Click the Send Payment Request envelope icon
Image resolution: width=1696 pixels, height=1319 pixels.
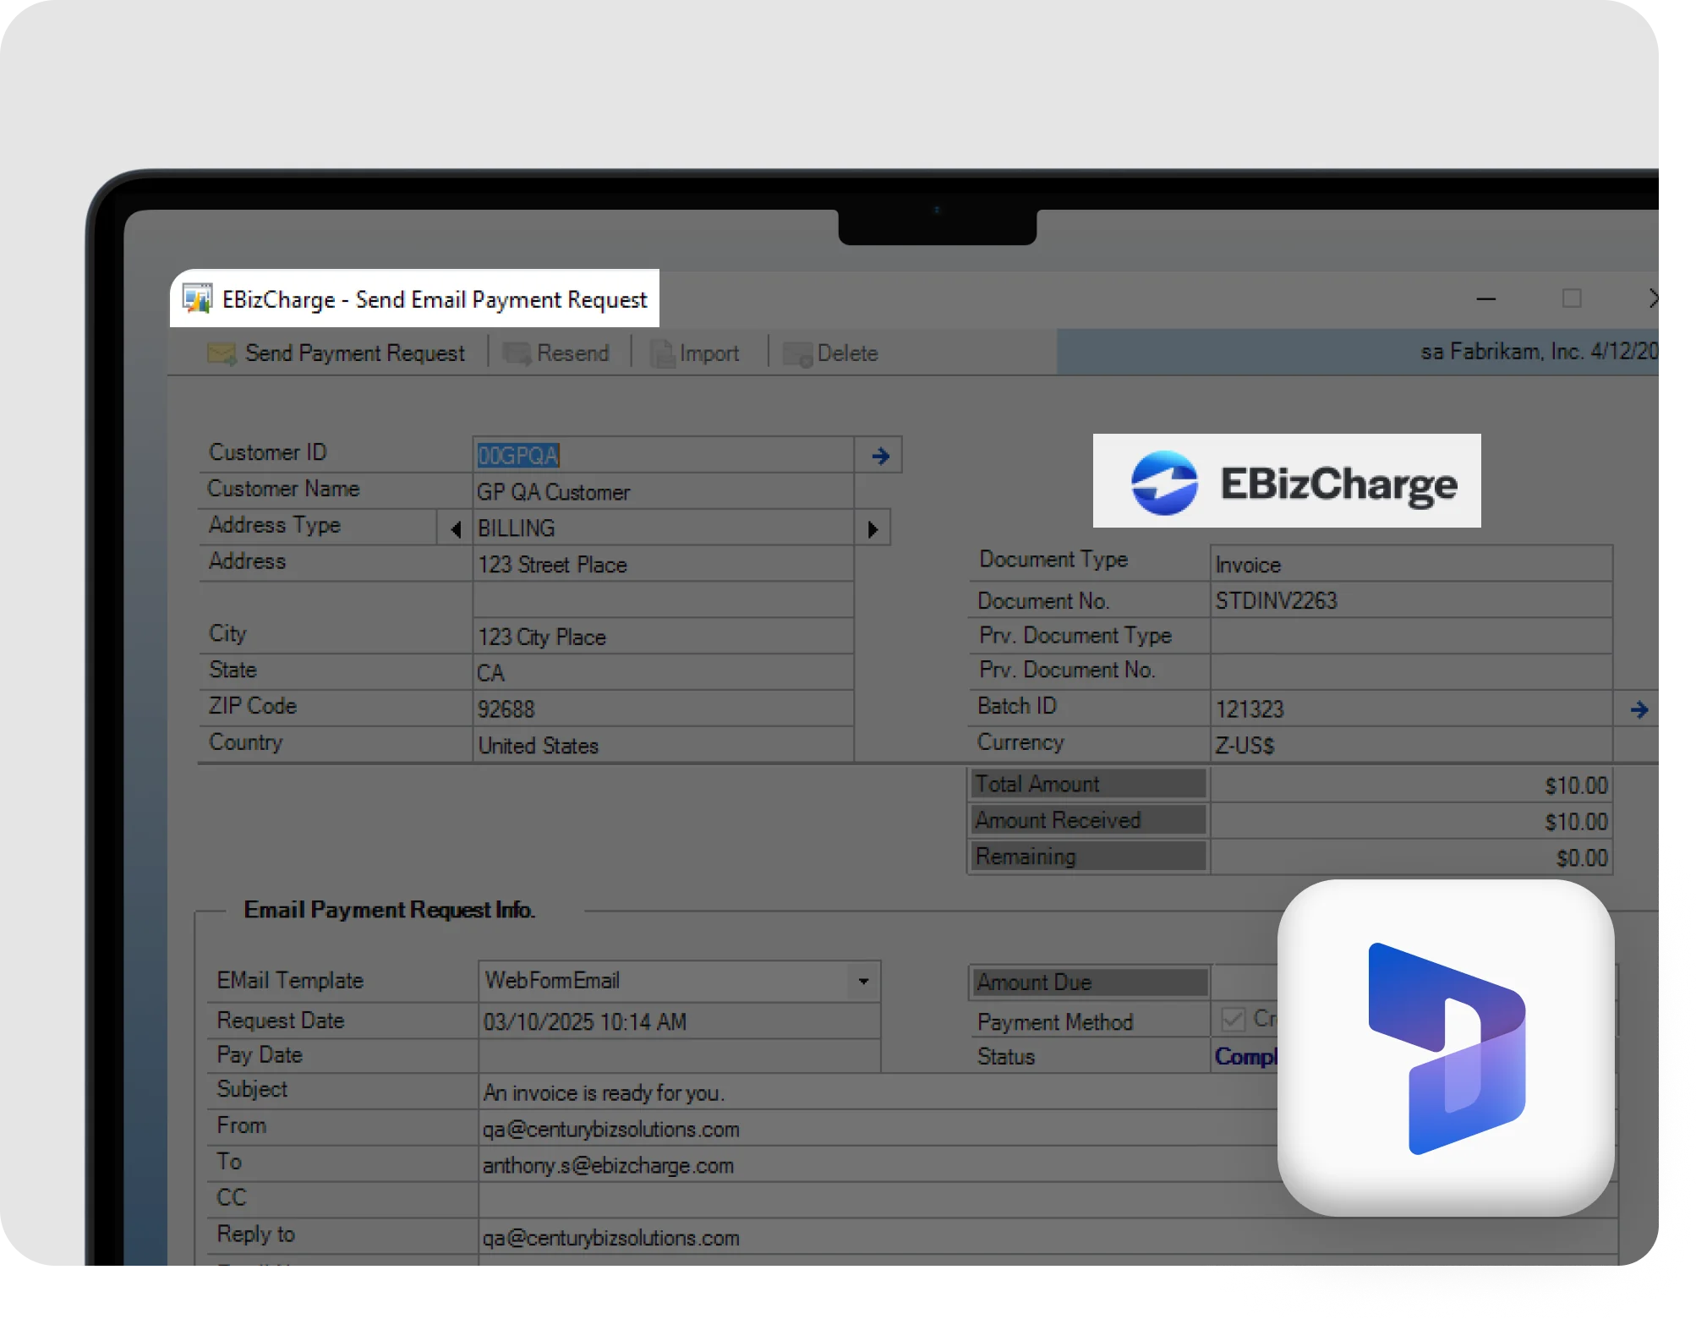222,353
